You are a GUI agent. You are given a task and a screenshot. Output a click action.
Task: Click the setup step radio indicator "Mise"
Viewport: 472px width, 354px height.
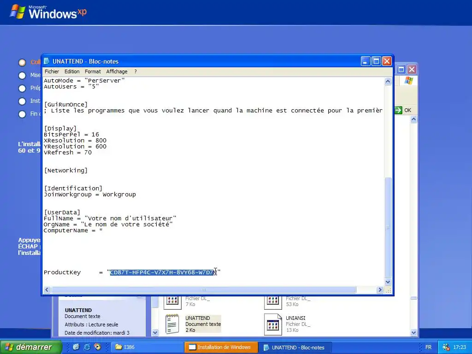pyautogui.click(x=22, y=76)
